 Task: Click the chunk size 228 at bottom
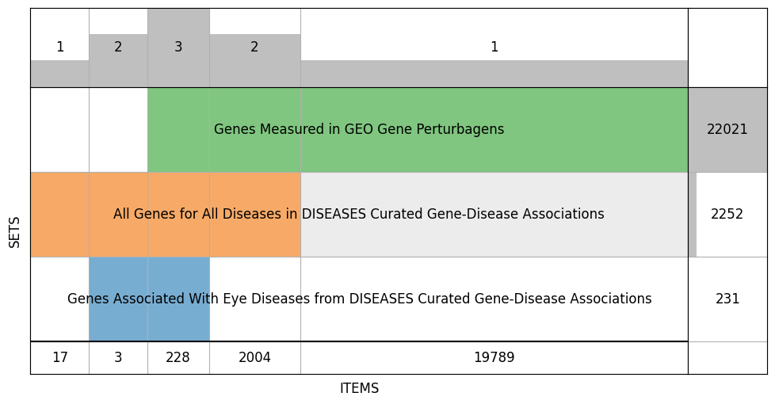point(178,357)
